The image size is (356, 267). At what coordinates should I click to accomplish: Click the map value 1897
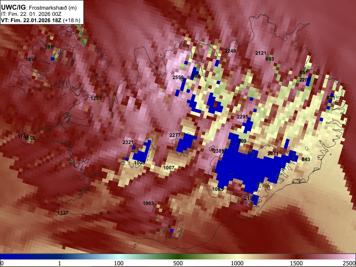31,59
